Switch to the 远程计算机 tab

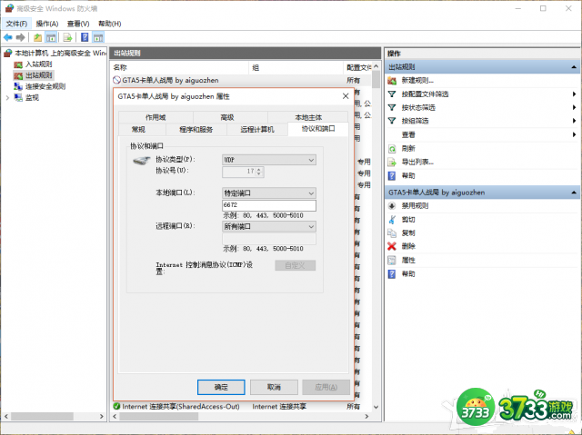tap(257, 129)
